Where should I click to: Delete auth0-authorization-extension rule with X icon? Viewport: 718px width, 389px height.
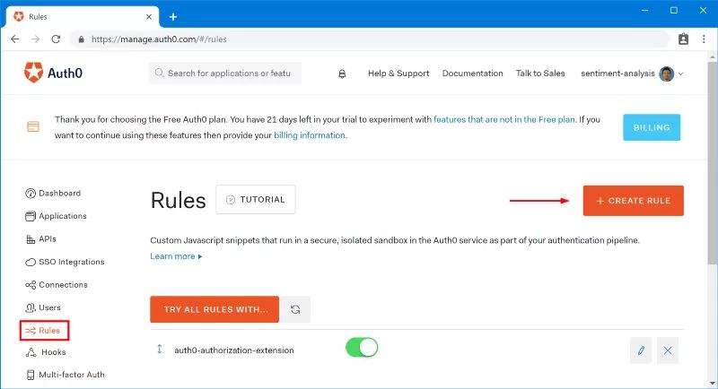668,350
